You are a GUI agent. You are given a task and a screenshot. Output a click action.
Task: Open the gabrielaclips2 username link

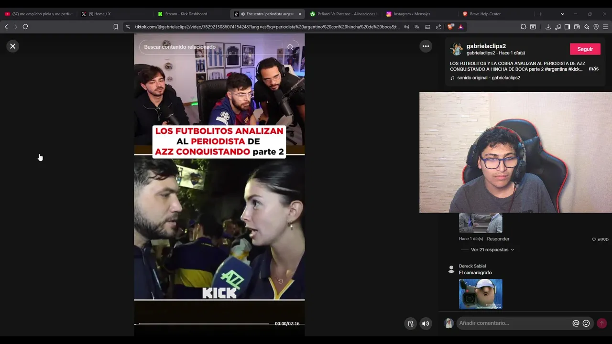pos(486,46)
